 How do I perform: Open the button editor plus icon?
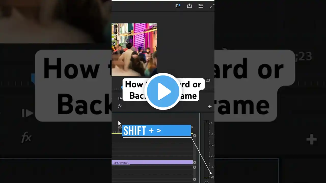pyautogui.click(x=210, y=107)
